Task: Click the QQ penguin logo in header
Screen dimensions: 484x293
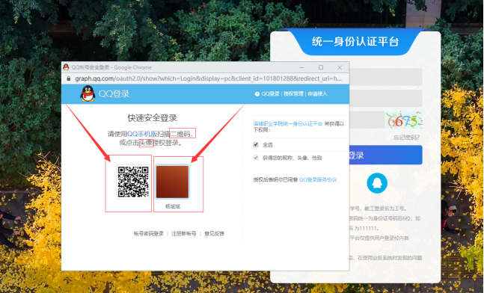Action: [88, 93]
